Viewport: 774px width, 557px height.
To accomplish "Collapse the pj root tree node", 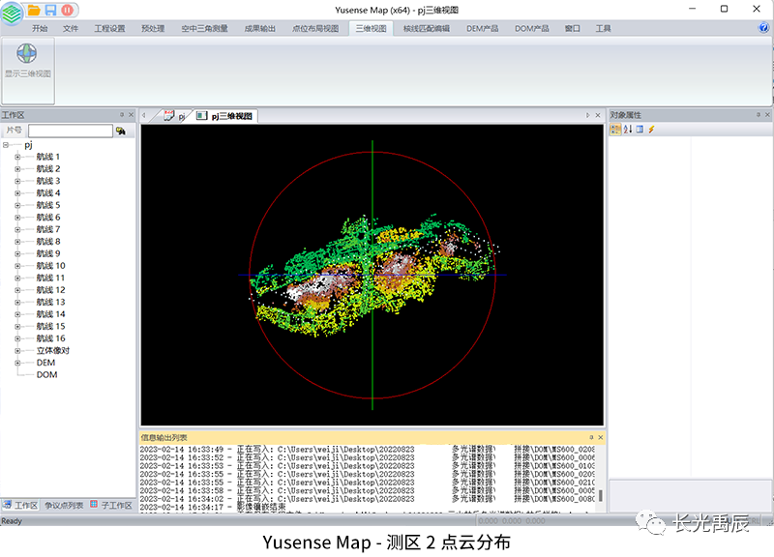I will tap(7, 145).
